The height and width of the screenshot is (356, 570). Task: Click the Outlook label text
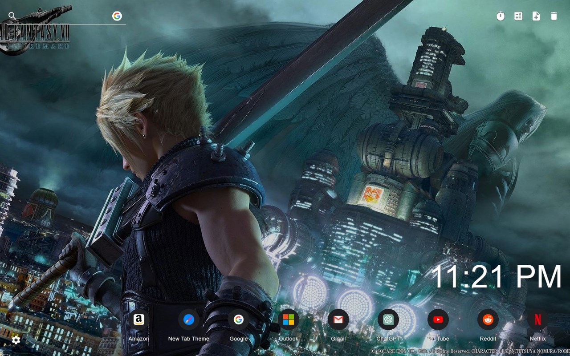[289, 339]
